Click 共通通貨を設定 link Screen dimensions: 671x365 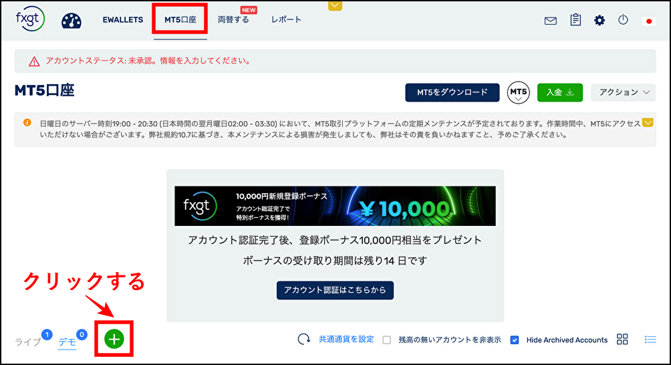click(346, 340)
